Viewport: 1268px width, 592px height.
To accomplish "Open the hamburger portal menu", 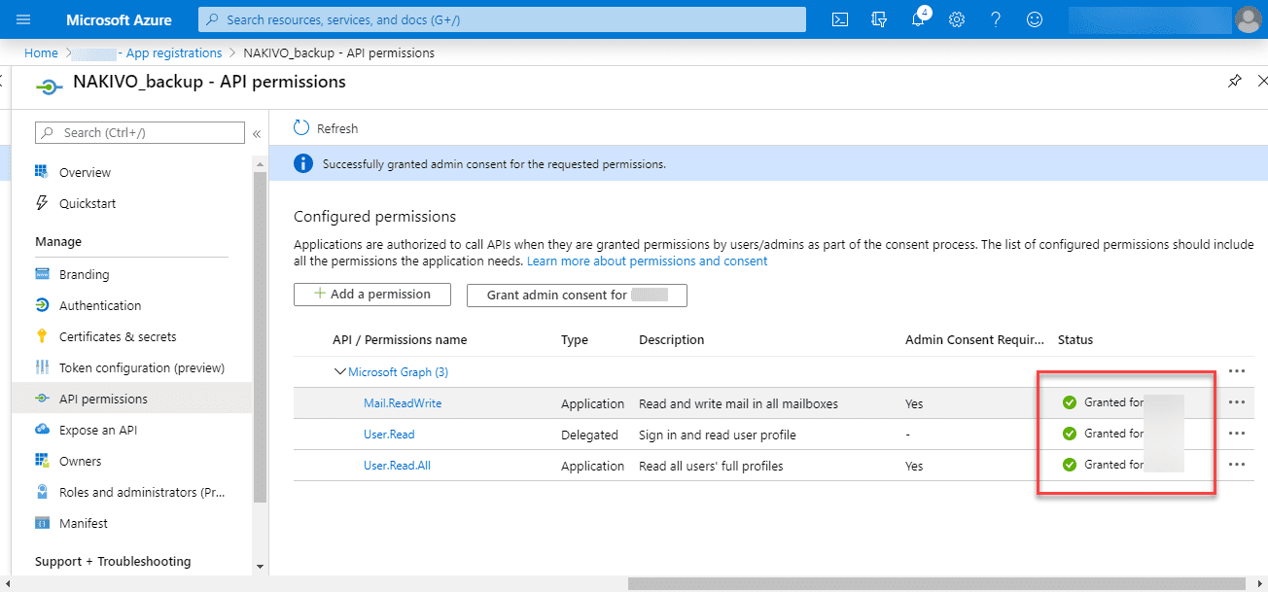I will click(x=24, y=19).
